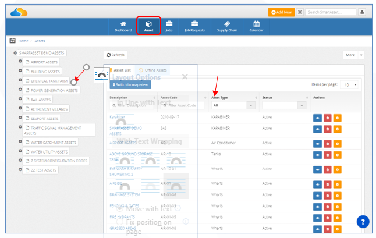Expand the BUILDING ASSETS tree node
Screen dimensions: 376x238
point(20,71)
